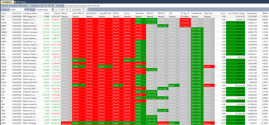Open the Range recent day(s) dropdown
The height and width of the screenshot is (125, 269).
coord(52,9)
